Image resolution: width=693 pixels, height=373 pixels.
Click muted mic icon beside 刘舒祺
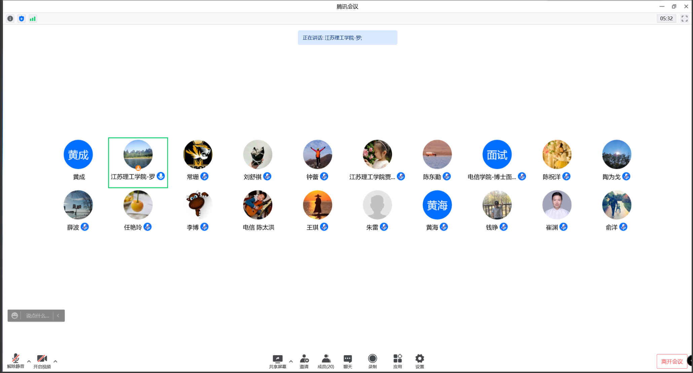pos(267,176)
